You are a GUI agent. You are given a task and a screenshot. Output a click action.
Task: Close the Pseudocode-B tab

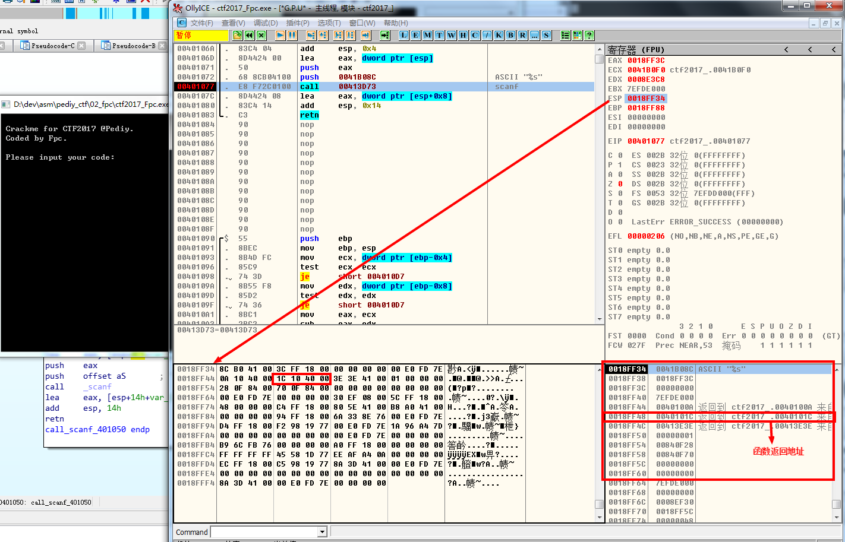(x=162, y=46)
